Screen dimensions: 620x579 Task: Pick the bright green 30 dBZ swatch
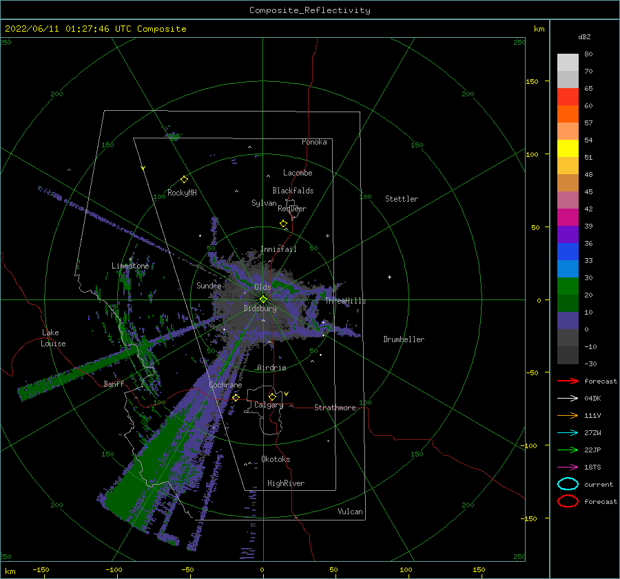click(568, 286)
